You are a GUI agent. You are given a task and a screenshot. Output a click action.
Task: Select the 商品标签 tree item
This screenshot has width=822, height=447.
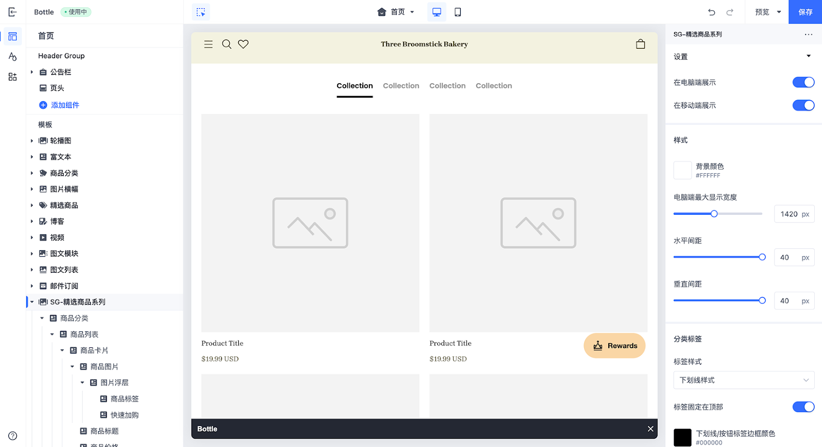(125, 399)
